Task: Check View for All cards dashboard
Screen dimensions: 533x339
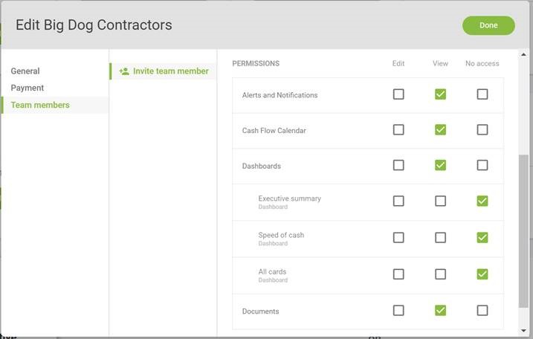Action: (440, 274)
